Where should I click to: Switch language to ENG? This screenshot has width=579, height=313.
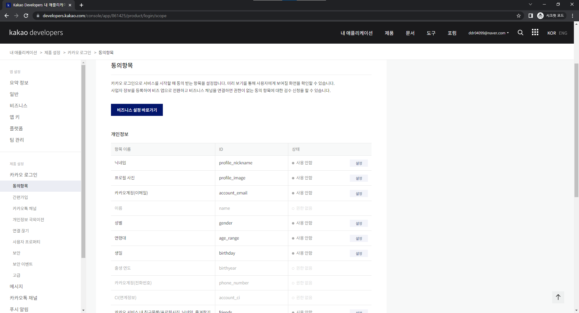click(563, 33)
